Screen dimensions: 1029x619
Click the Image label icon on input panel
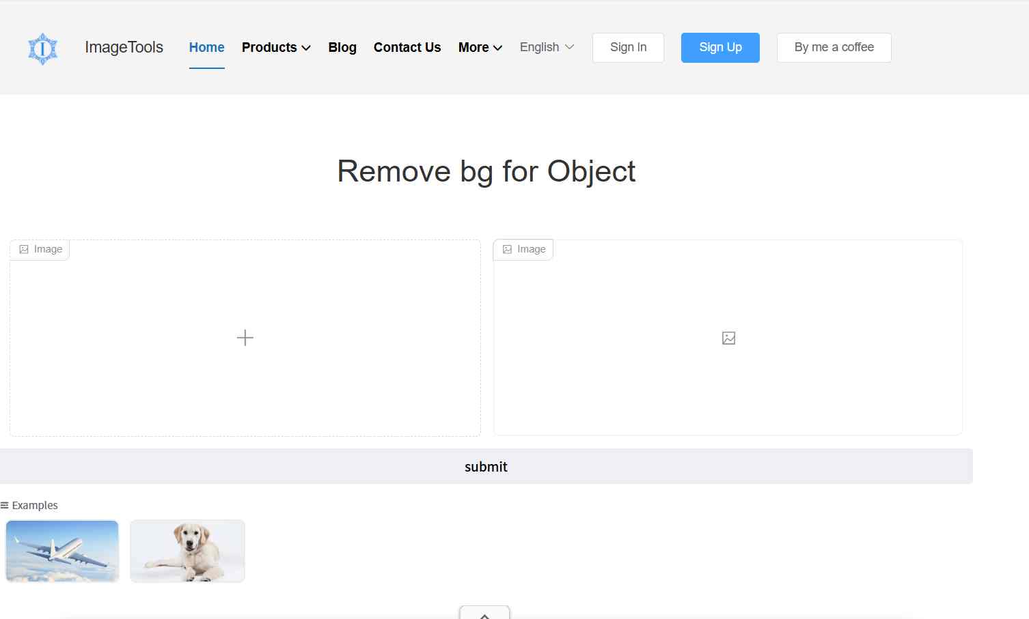tap(24, 250)
